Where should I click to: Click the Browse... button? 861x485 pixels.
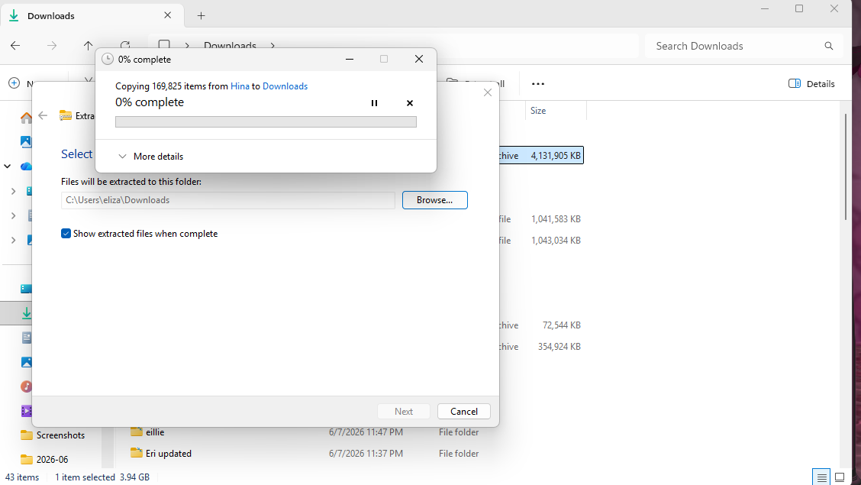pyautogui.click(x=435, y=200)
